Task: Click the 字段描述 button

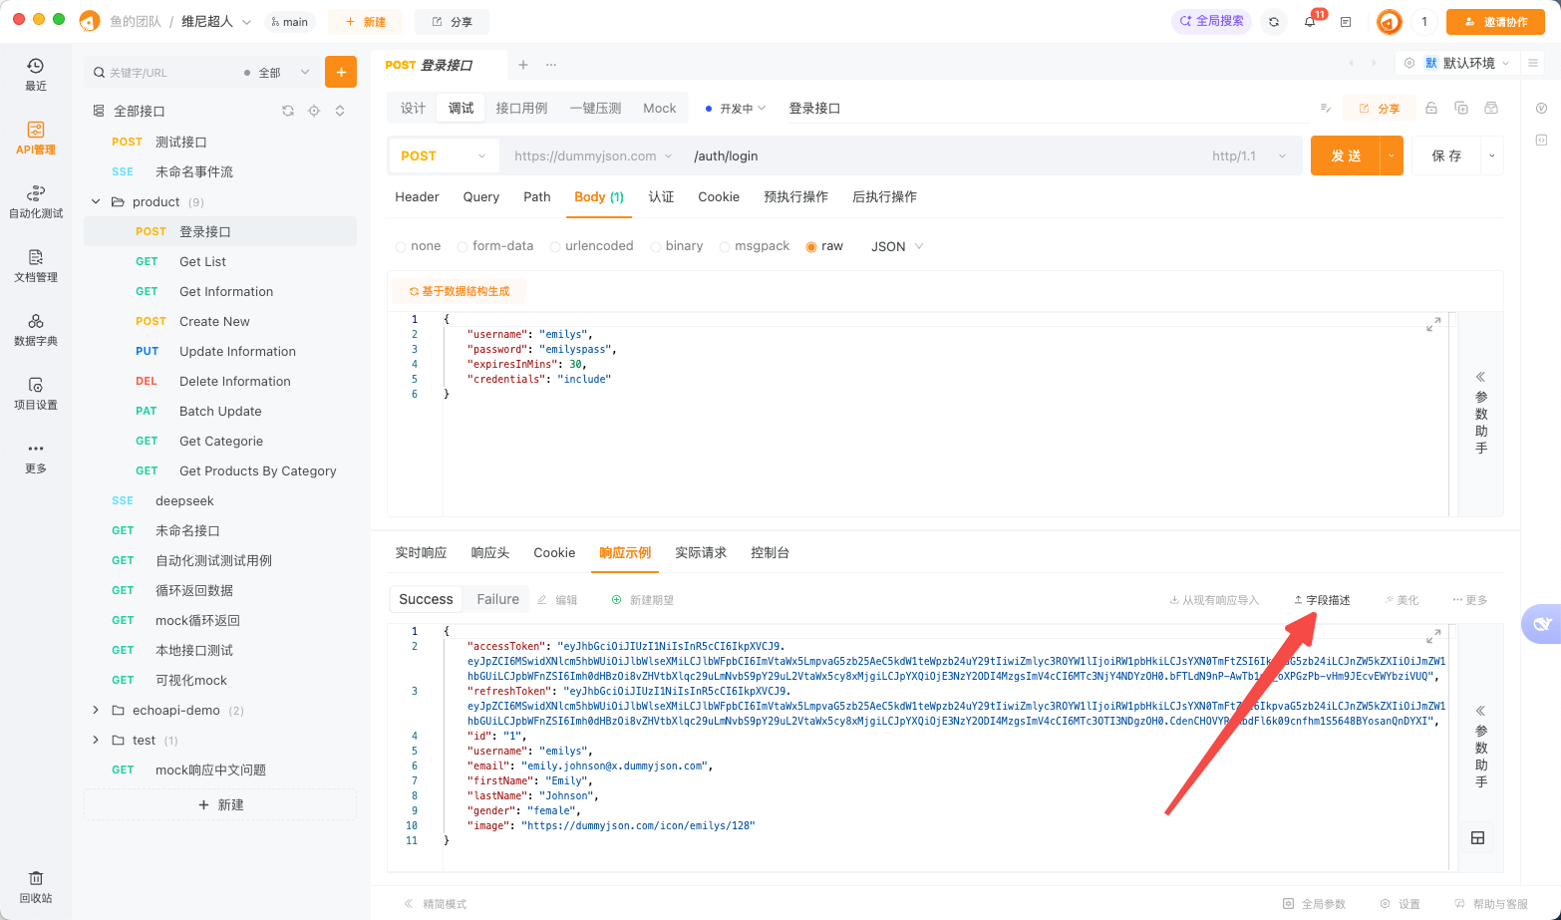Action: (1322, 600)
